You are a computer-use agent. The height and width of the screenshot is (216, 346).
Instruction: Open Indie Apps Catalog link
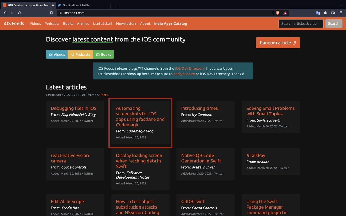[170, 24]
